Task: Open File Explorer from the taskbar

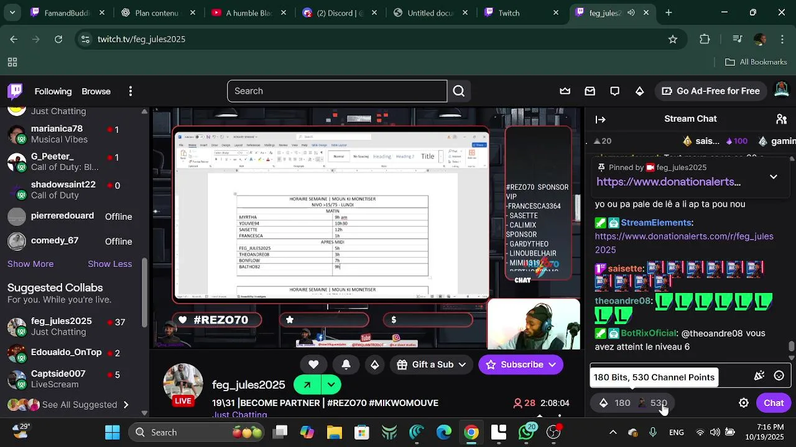Action: tap(335, 432)
